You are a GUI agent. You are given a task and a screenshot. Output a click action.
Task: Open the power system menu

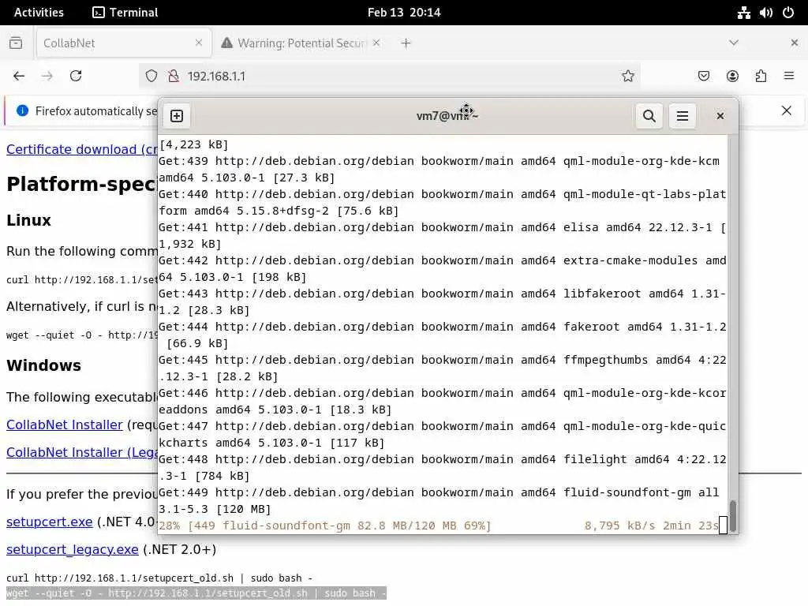pyautogui.click(x=788, y=13)
